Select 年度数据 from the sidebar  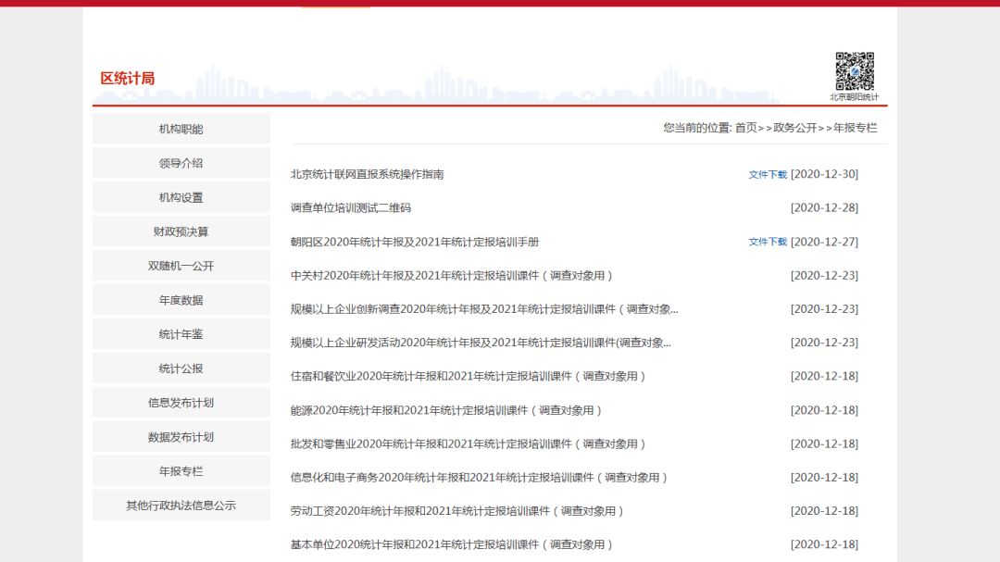181,299
